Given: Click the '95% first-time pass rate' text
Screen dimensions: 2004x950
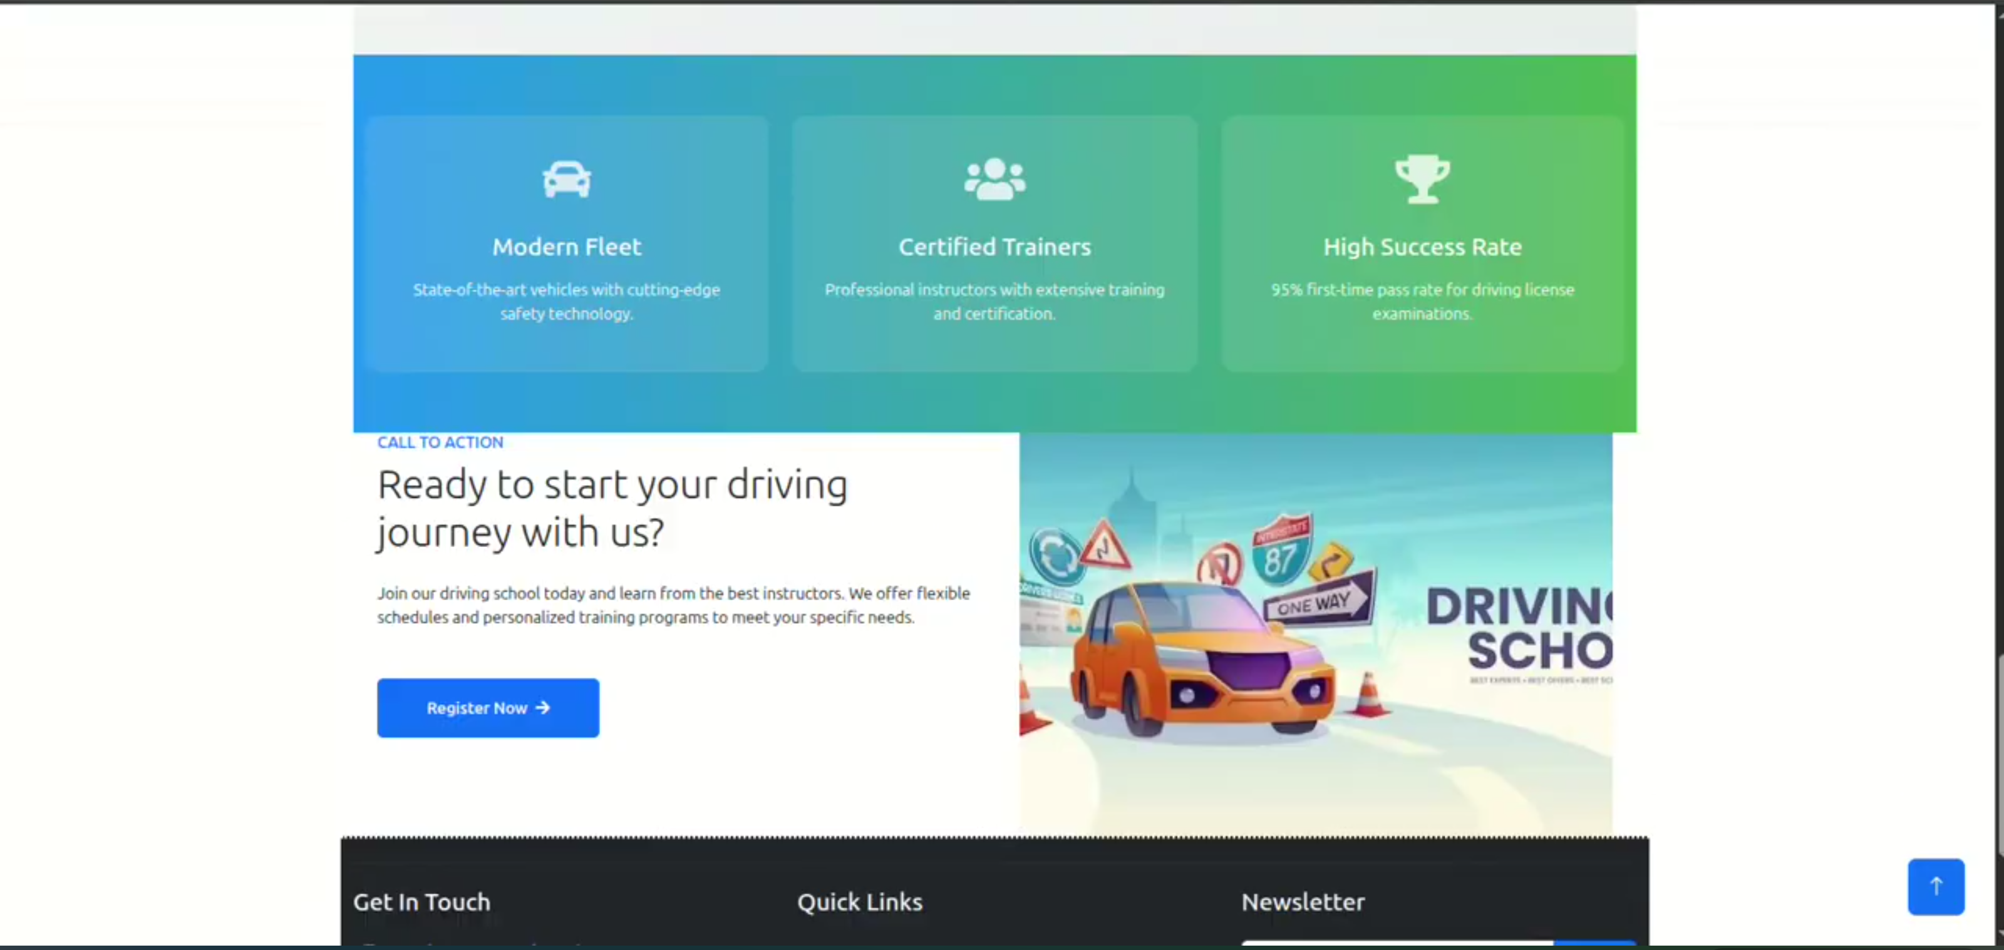Looking at the screenshot, I should pyautogui.click(x=1422, y=302).
